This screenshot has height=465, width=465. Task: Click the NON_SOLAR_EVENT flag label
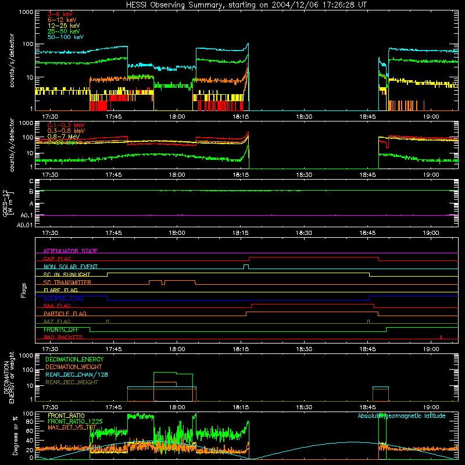coord(70,267)
